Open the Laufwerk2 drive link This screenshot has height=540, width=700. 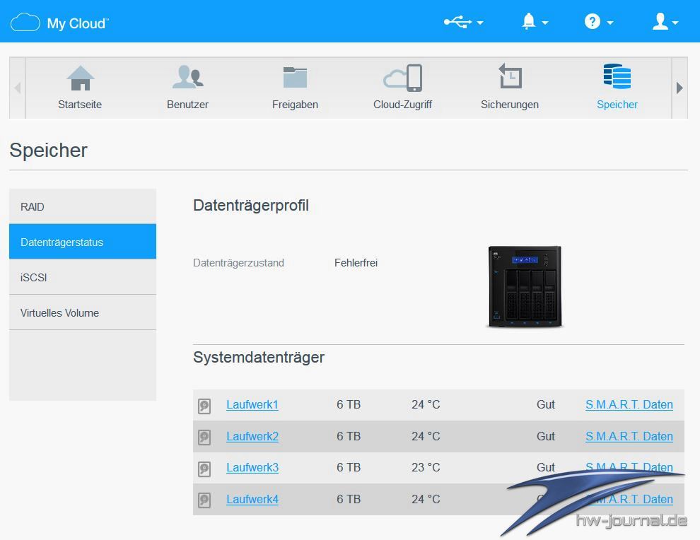click(x=252, y=437)
